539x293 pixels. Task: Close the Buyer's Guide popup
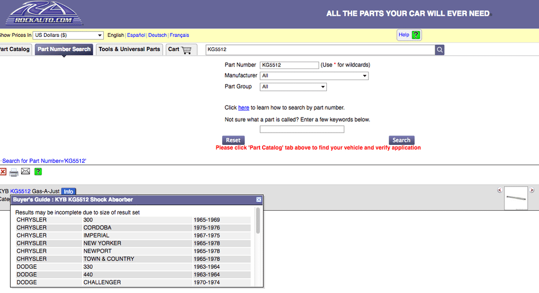(x=258, y=200)
